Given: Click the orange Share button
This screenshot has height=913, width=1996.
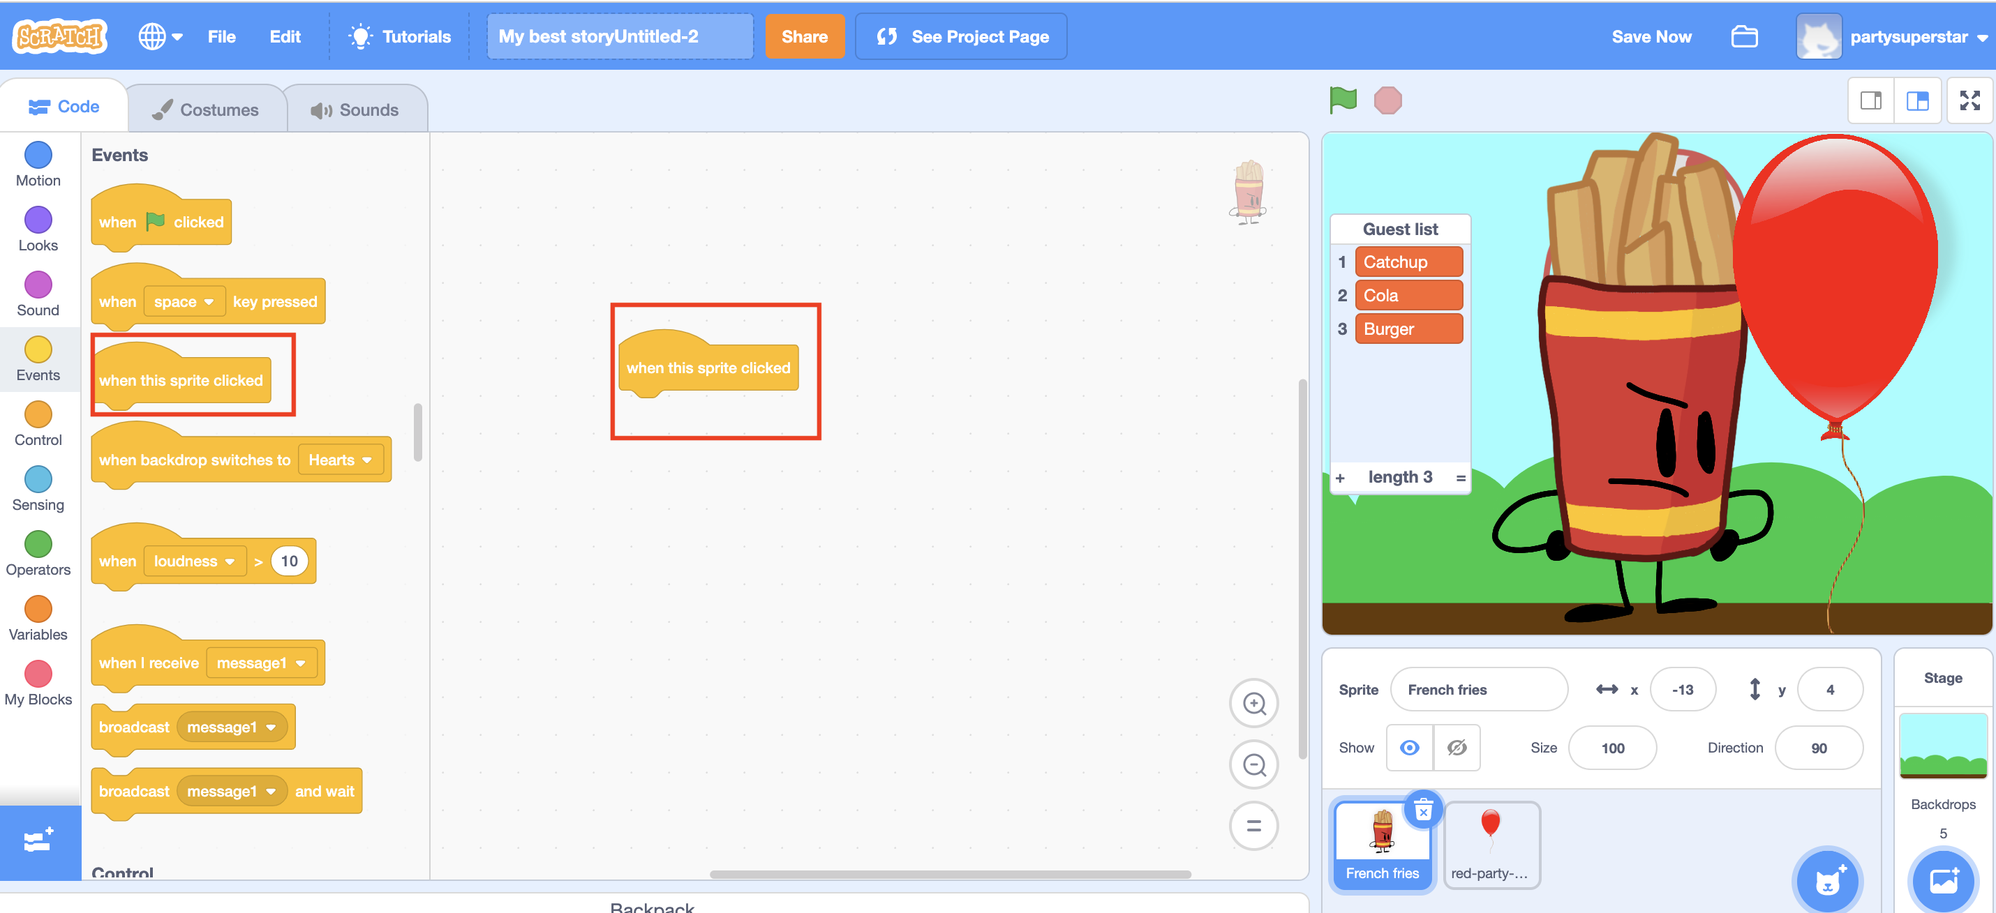Looking at the screenshot, I should [804, 36].
